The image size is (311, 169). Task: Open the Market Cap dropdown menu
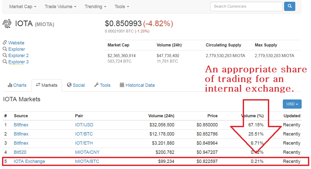[23, 7]
